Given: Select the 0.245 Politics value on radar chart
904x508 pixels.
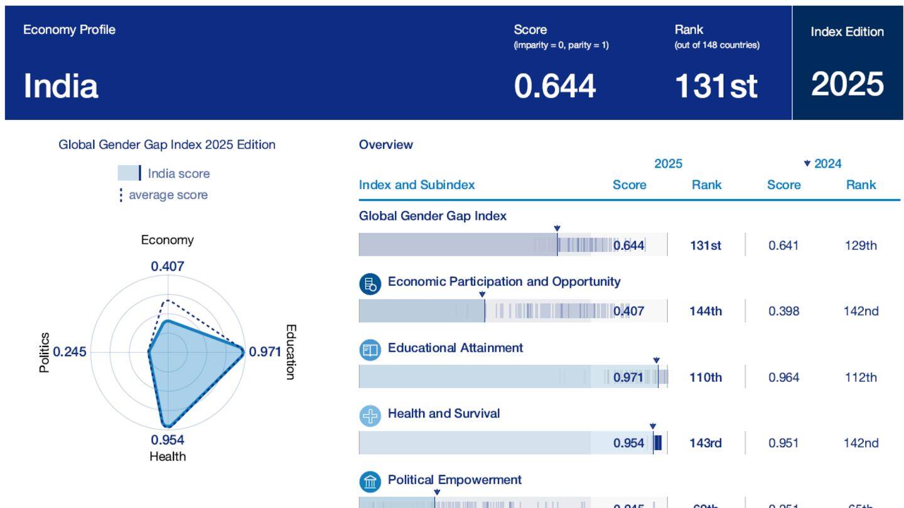Looking at the screenshot, I should (x=70, y=352).
